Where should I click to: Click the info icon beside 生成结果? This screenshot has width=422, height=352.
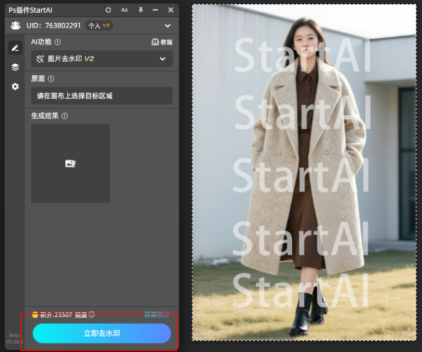click(65, 116)
